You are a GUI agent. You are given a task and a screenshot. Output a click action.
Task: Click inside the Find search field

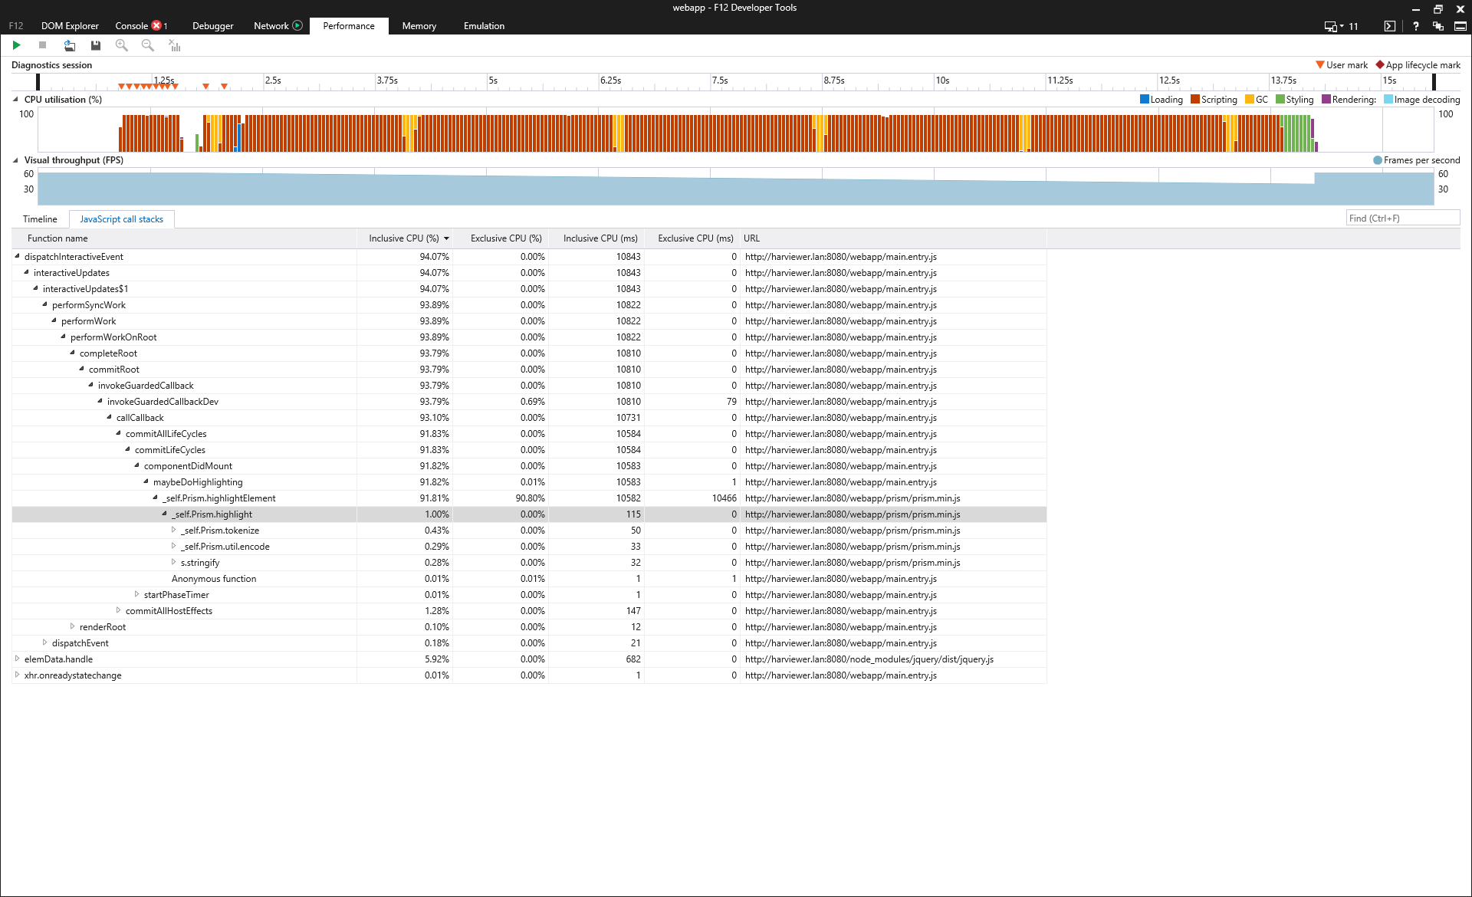point(1403,218)
